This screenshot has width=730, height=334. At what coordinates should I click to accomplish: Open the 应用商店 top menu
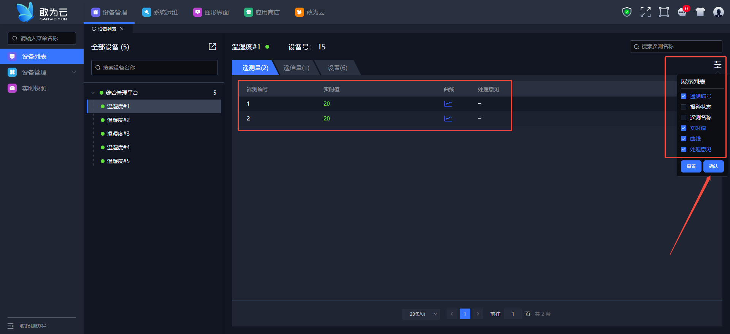(262, 12)
